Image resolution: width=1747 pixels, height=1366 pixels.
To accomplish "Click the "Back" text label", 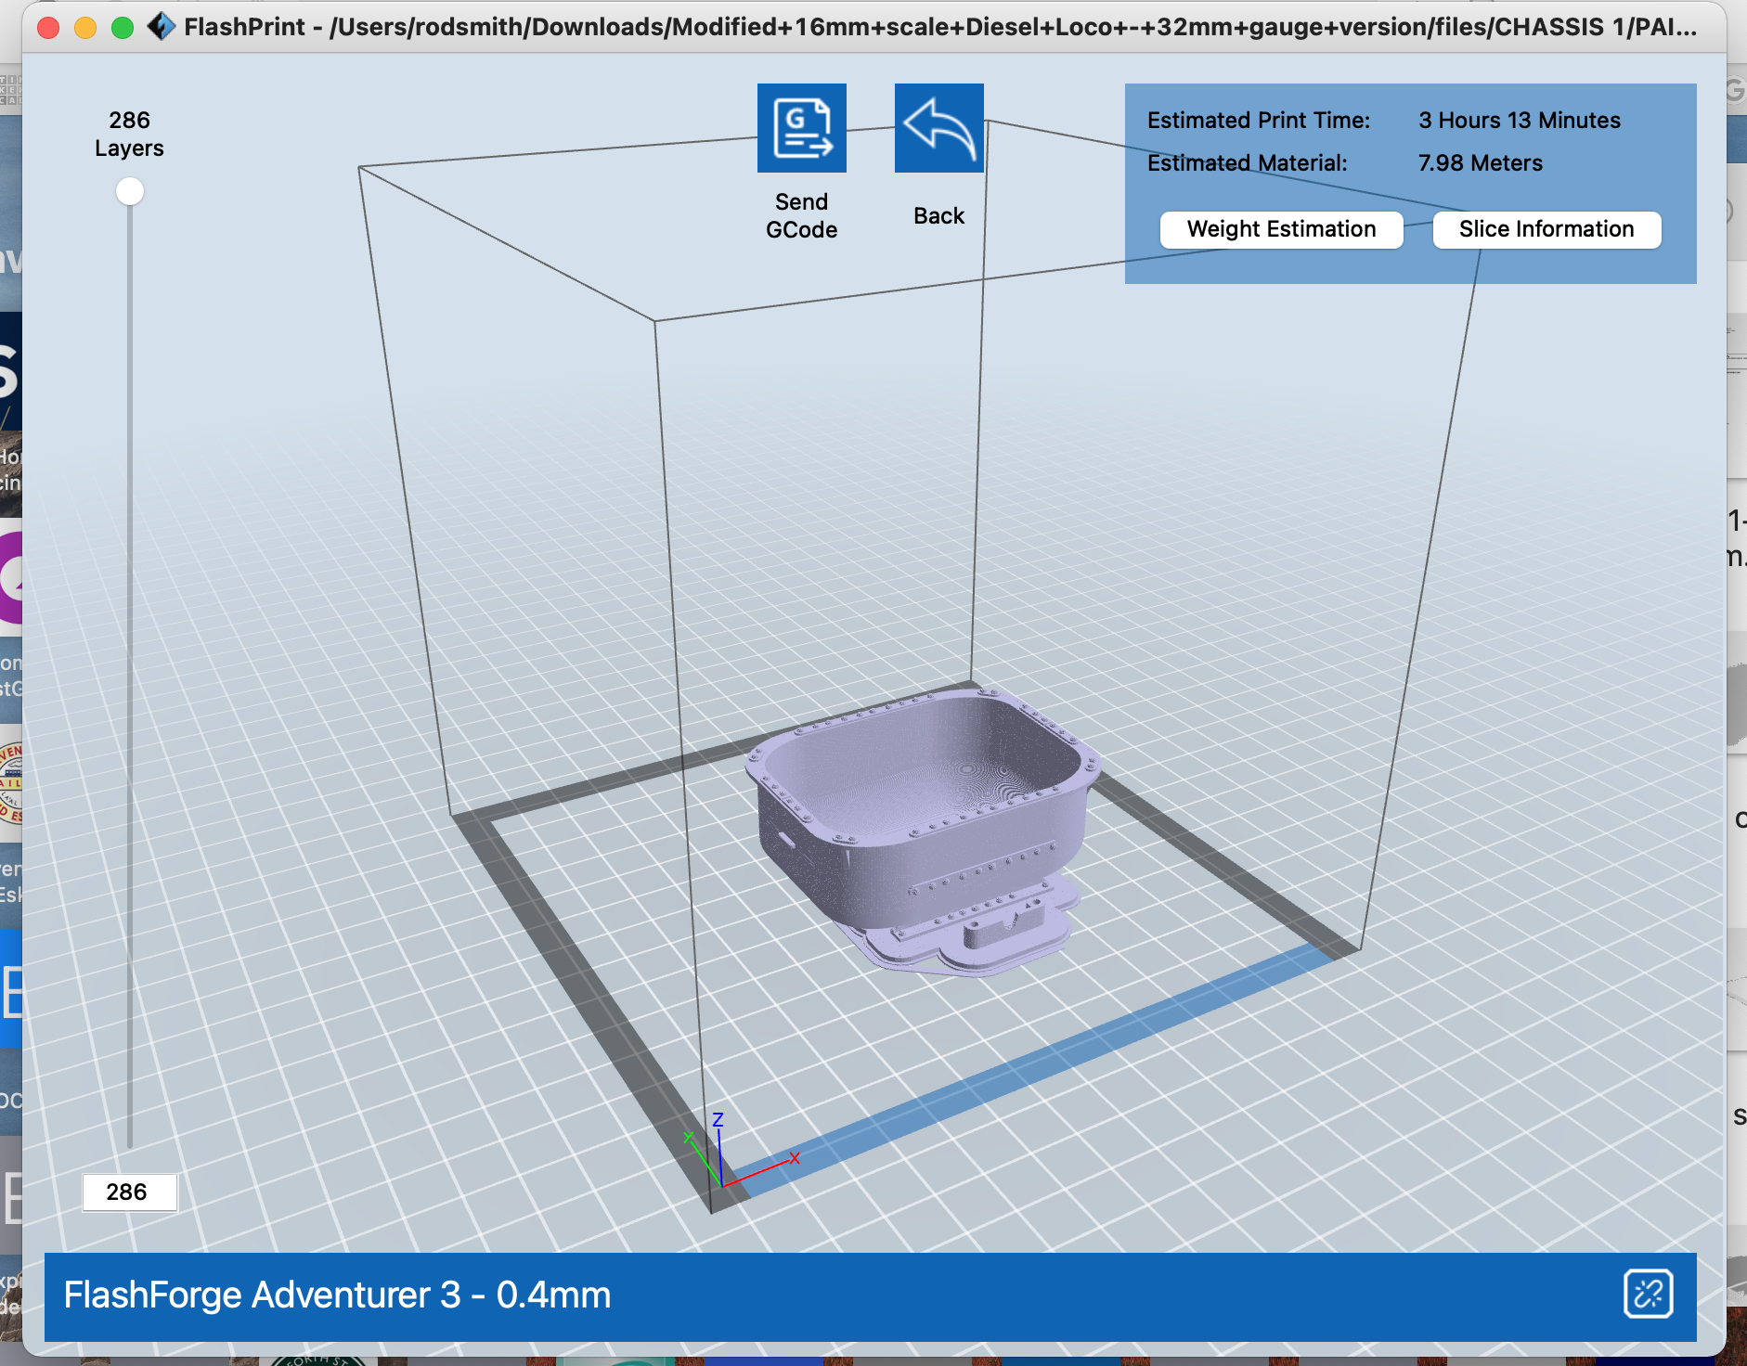I will [938, 215].
